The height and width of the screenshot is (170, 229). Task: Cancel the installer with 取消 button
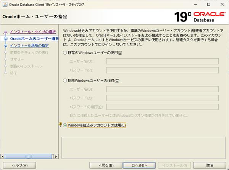point(210,165)
